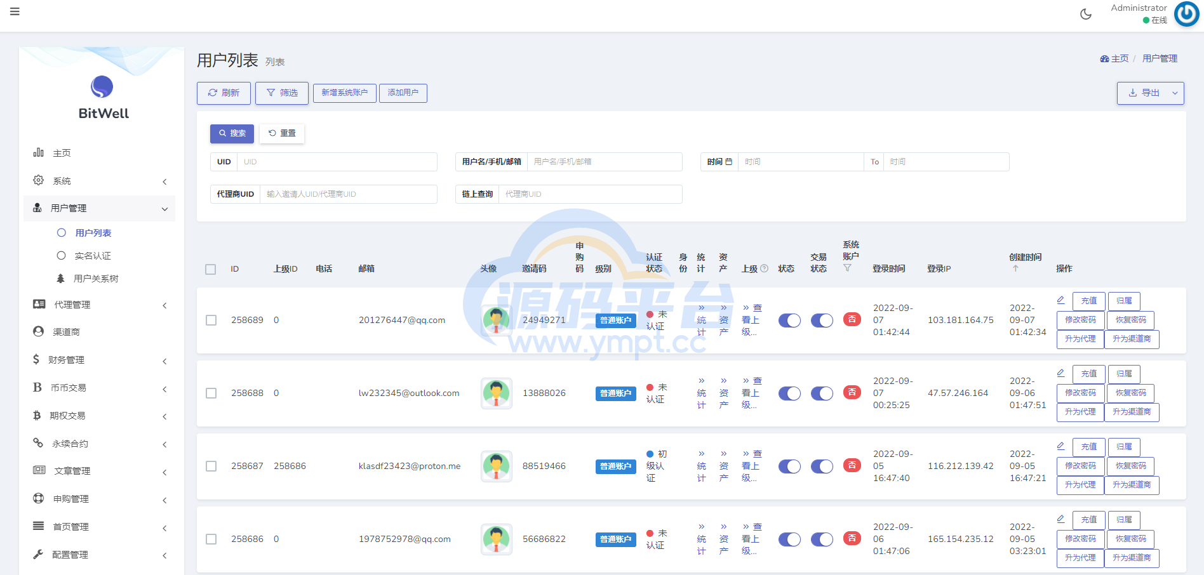
Task: Click 恢复密码 for user 258687
Action: pyautogui.click(x=1131, y=466)
